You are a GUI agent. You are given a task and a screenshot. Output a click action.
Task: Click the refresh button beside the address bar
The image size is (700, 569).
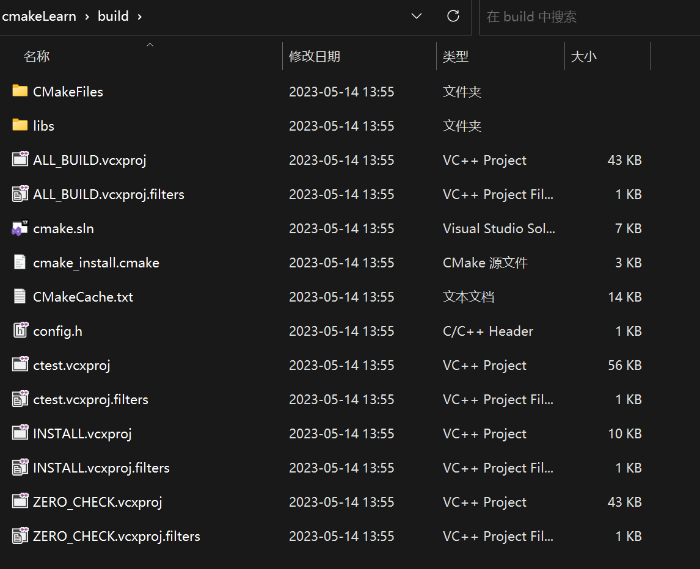(x=453, y=16)
